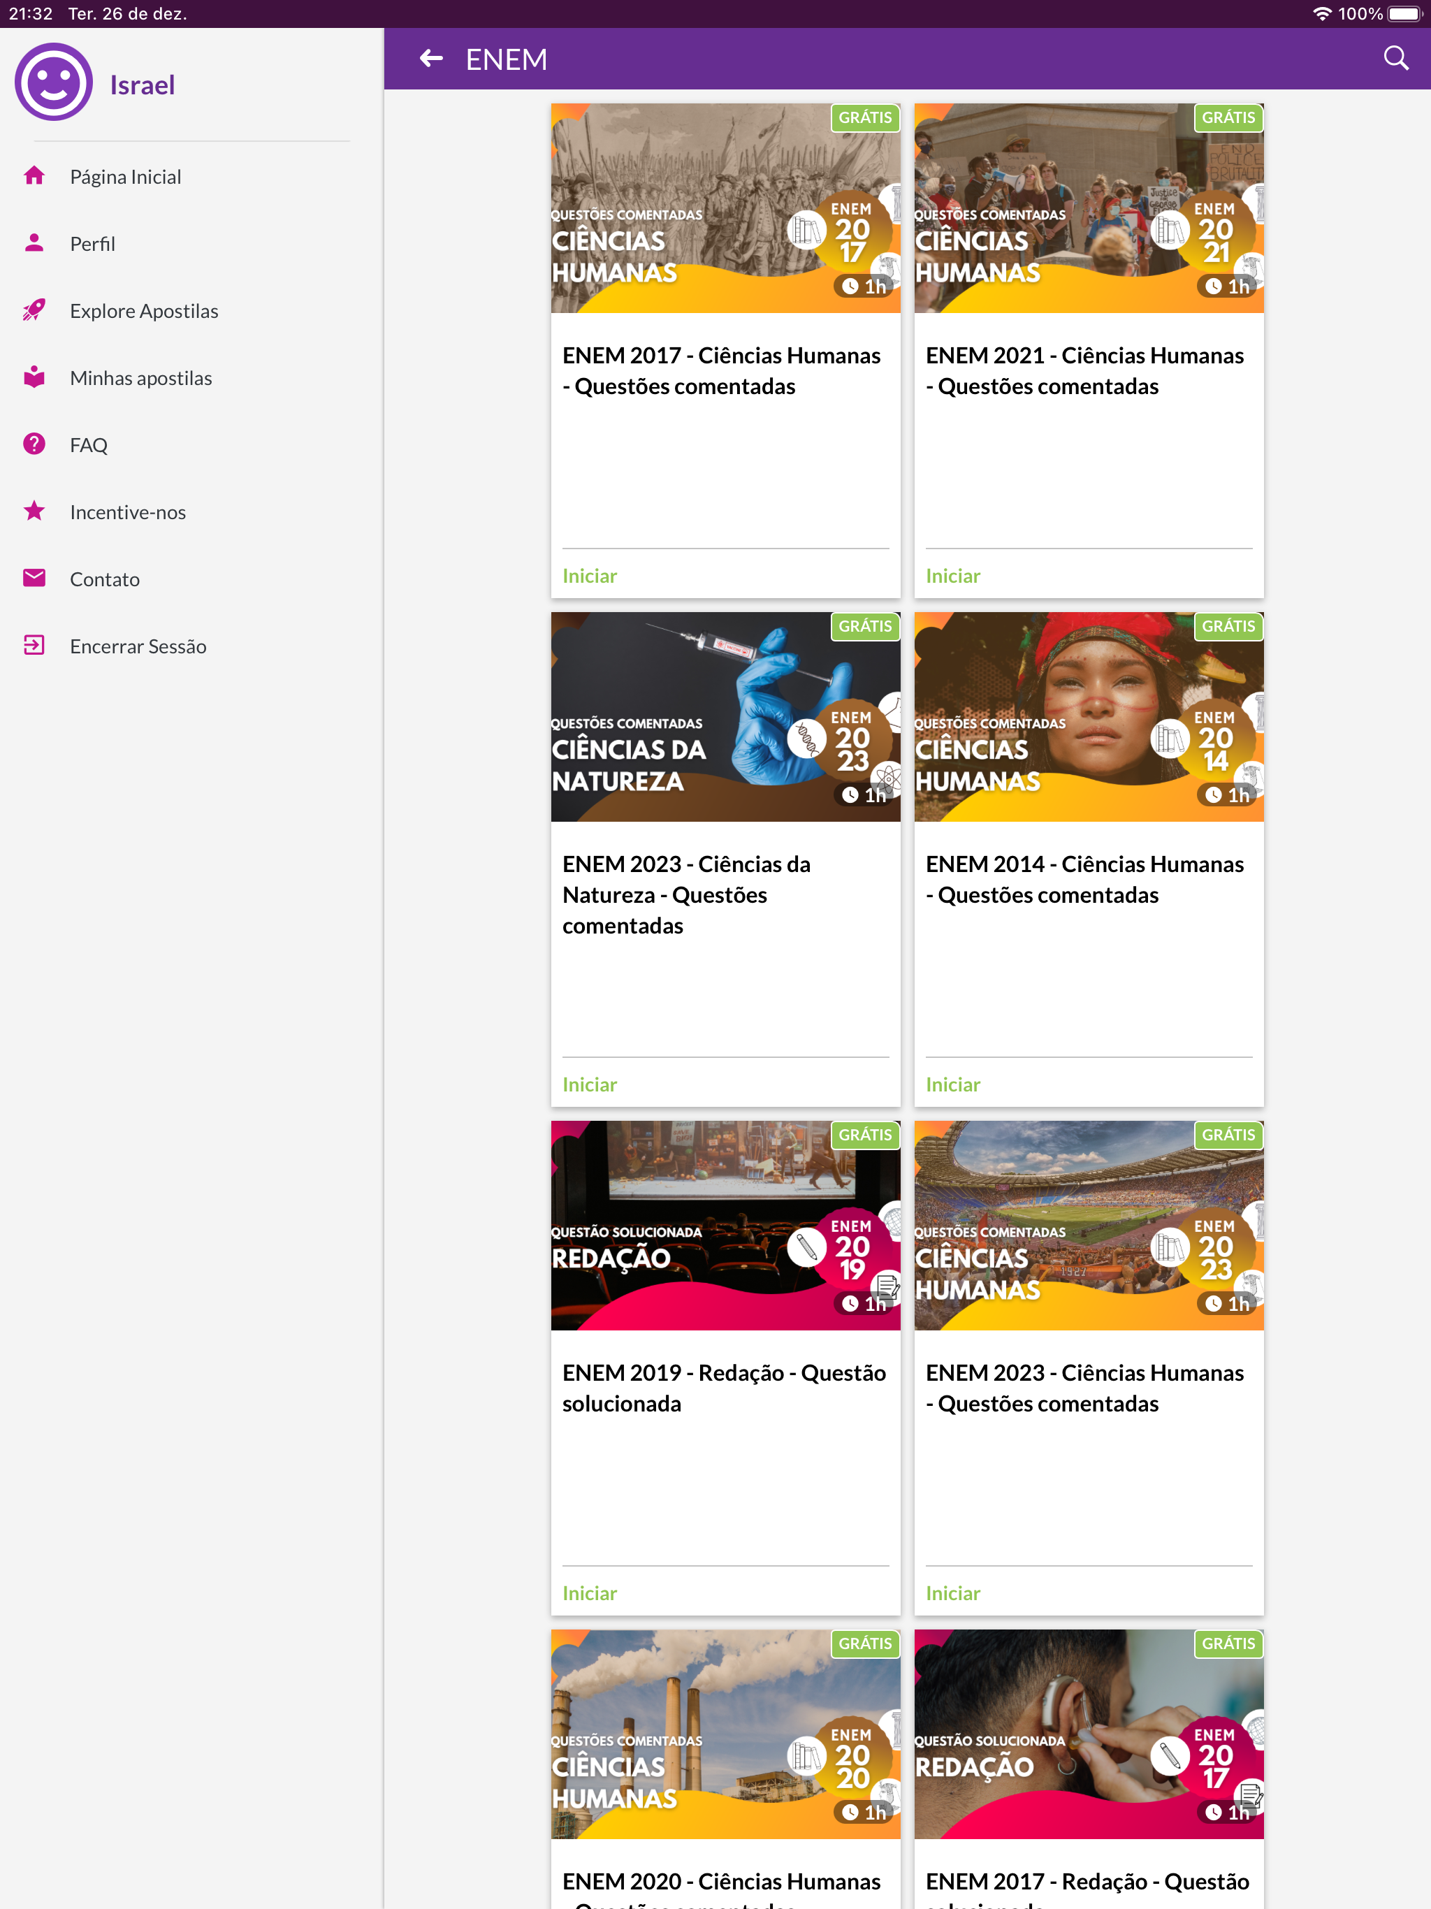Tap the 21:32 clock in status bar
1431x1909 pixels.
[31, 14]
